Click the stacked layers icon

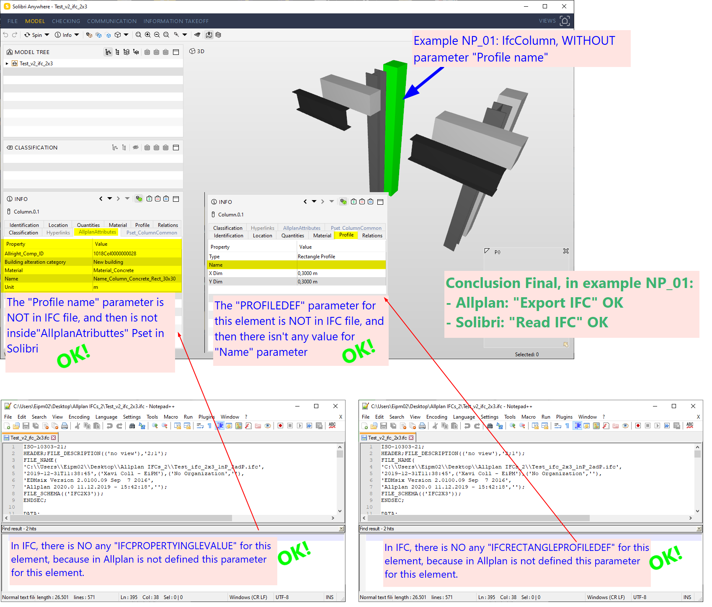[x=218, y=35]
